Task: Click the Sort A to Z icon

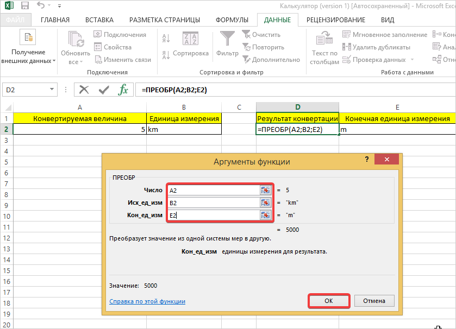Action: click(x=166, y=39)
